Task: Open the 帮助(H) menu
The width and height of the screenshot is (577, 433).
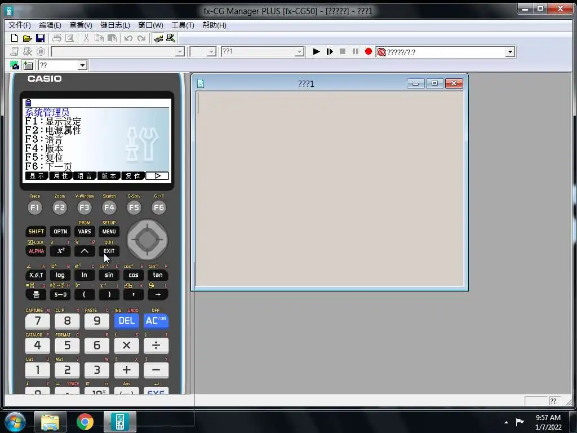Action: click(x=214, y=25)
